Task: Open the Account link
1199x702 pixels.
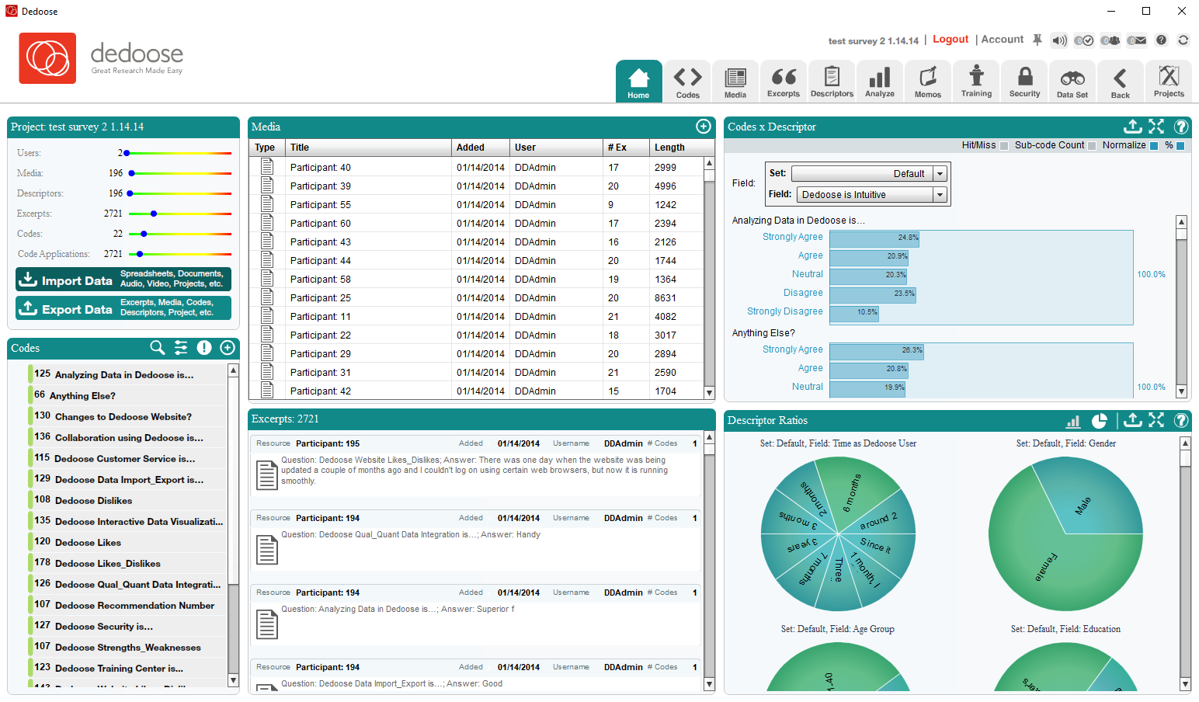Action: tap(1003, 40)
